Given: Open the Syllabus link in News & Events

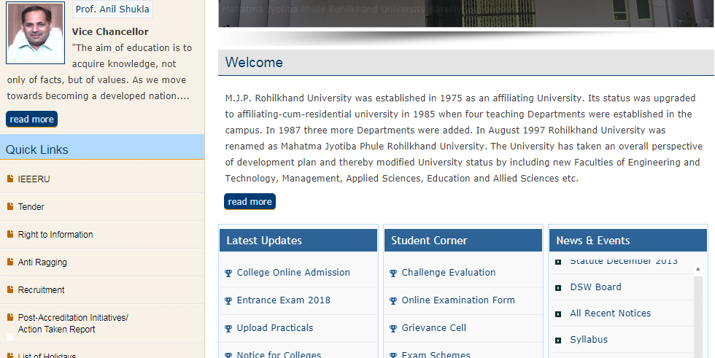Looking at the screenshot, I should coord(589,340).
